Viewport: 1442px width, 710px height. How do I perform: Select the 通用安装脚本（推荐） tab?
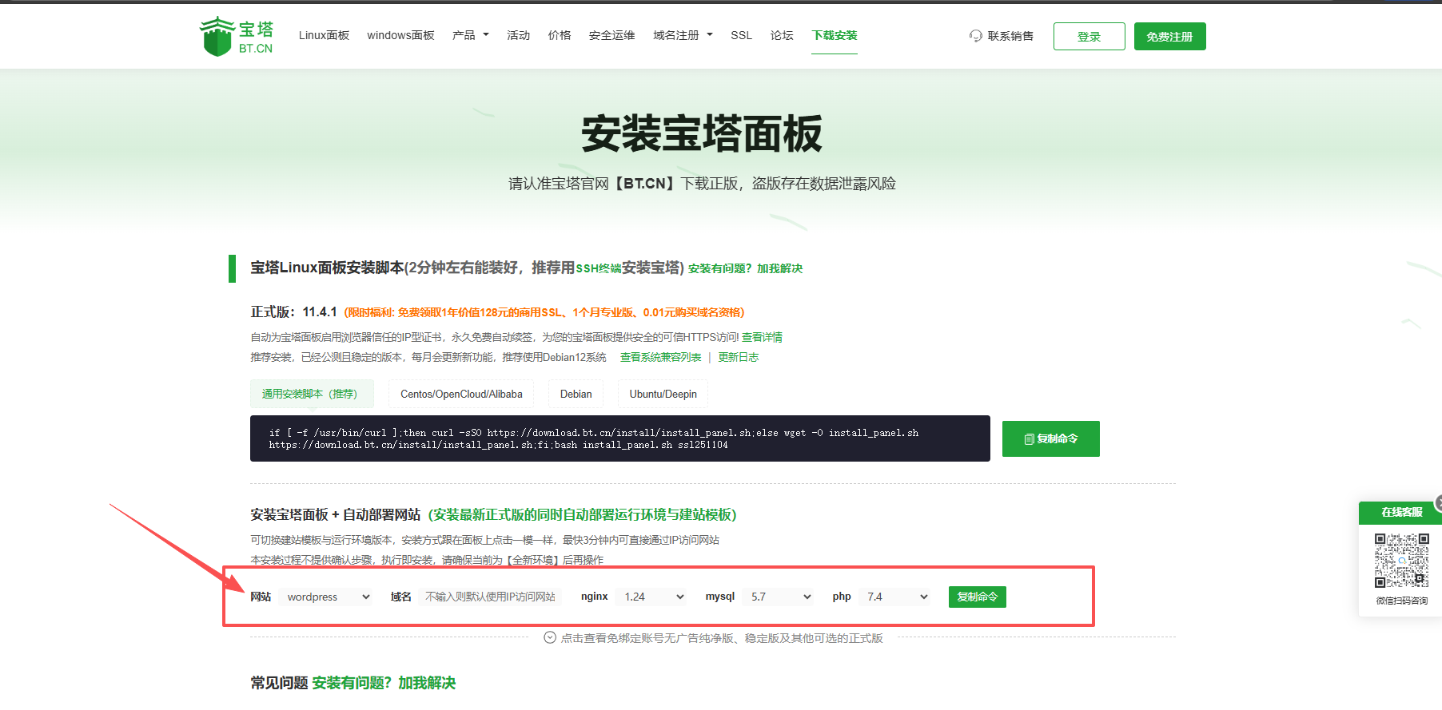(312, 394)
